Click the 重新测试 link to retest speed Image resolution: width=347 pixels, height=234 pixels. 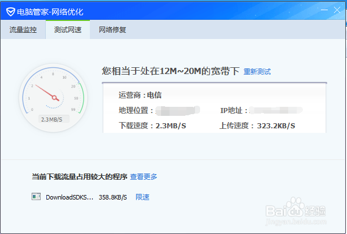257,72
